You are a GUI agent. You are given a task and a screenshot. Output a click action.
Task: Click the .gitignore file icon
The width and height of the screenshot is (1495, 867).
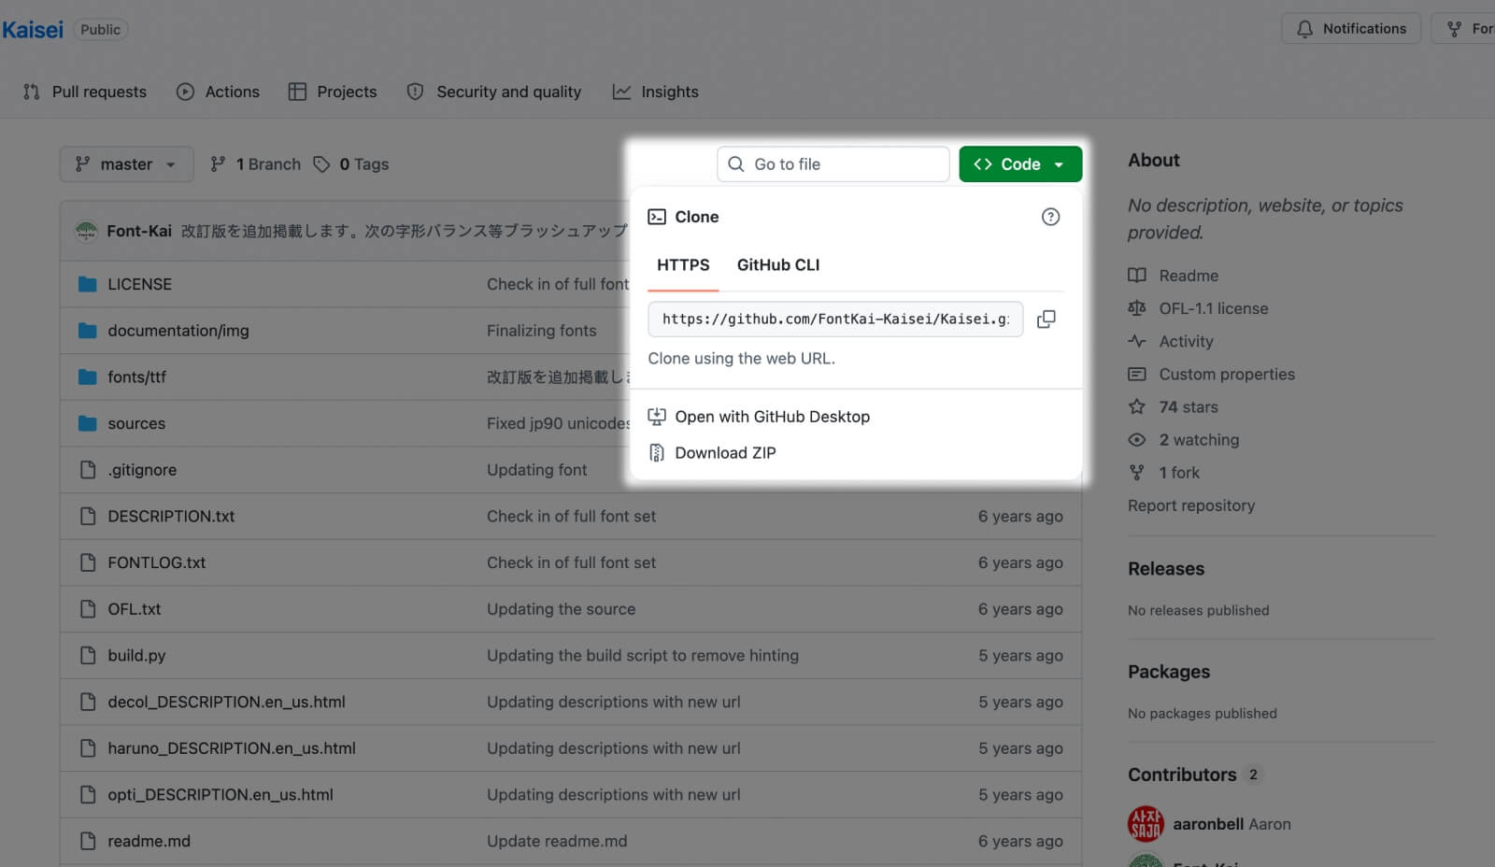tap(88, 470)
